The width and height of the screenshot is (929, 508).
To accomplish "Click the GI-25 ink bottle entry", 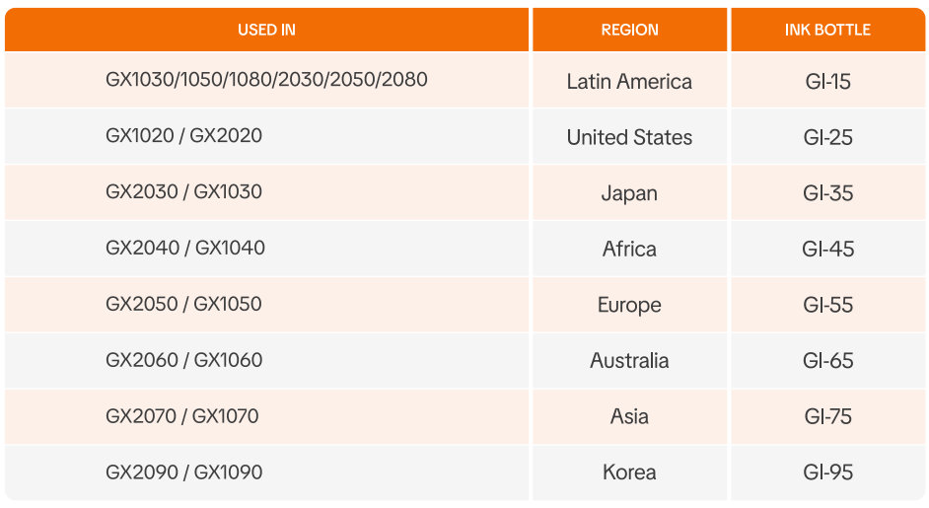I will [x=827, y=138].
